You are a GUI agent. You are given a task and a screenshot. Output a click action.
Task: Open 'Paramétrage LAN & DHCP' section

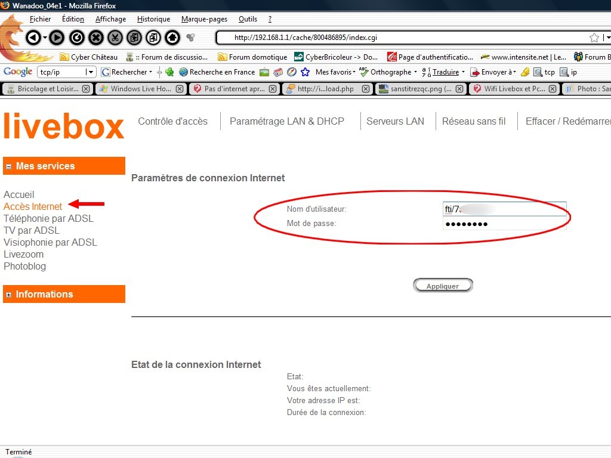287,121
